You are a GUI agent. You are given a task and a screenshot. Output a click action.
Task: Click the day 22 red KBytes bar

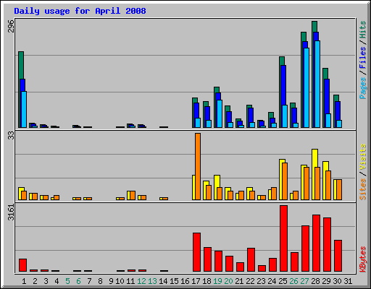click(x=251, y=259)
